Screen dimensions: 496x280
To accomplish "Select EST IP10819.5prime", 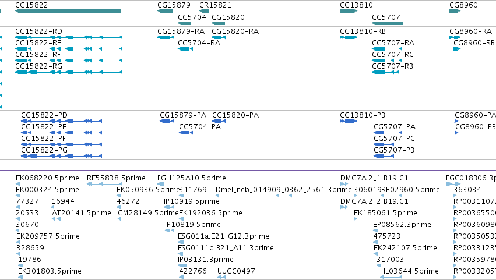I will coord(170,231).
